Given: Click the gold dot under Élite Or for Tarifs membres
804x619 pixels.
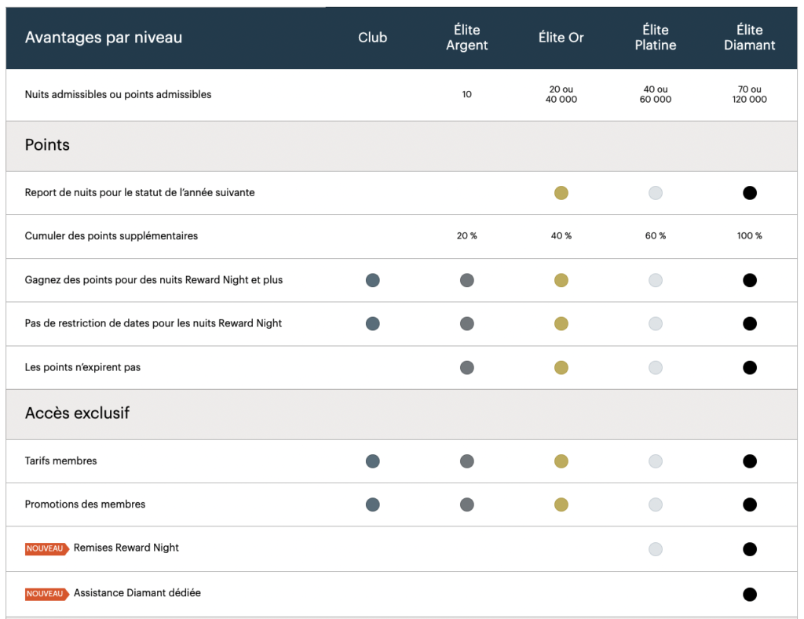Looking at the screenshot, I should 561,461.
